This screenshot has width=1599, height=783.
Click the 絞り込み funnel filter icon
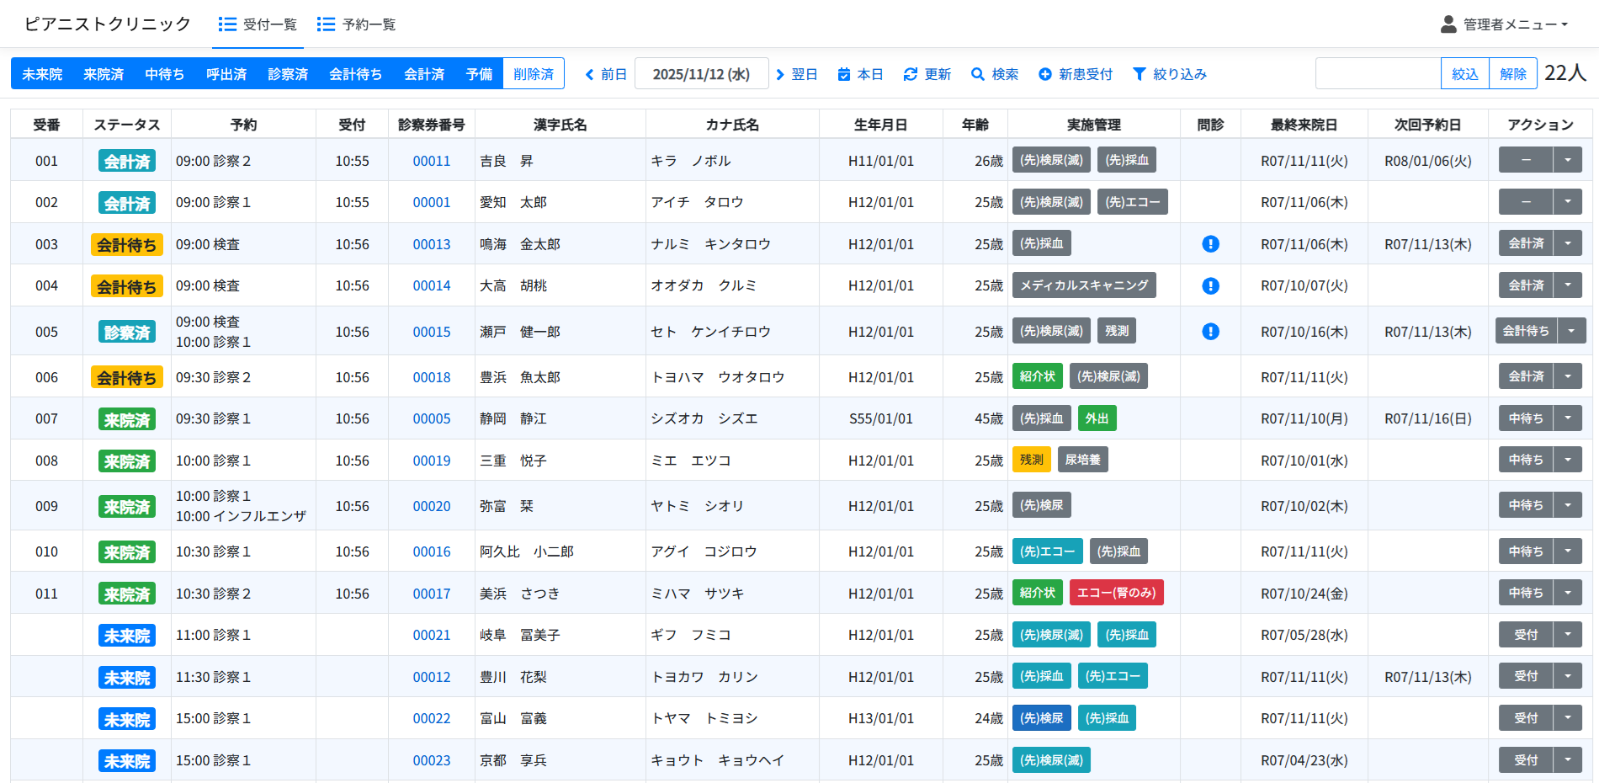point(1139,74)
